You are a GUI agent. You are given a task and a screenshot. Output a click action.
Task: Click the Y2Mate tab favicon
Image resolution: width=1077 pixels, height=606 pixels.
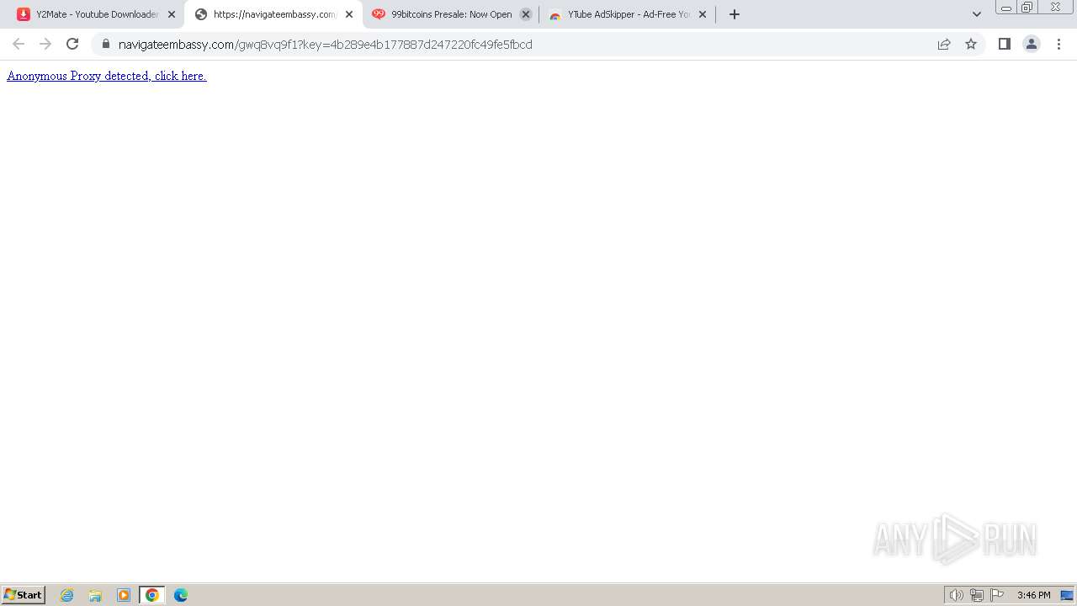click(24, 14)
